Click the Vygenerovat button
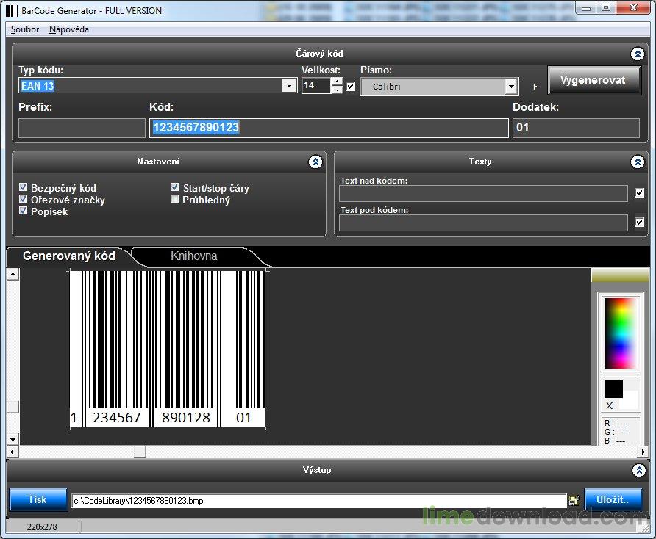The width and height of the screenshot is (656, 539). (x=593, y=80)
